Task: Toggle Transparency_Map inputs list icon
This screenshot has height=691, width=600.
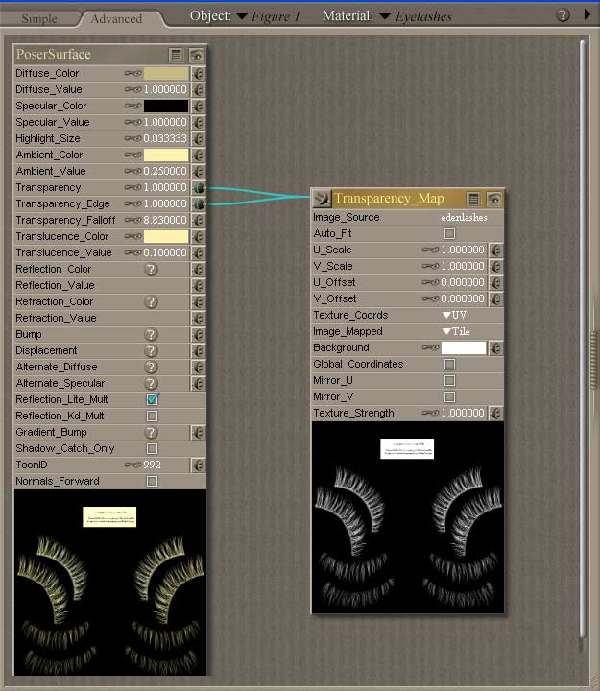Action: 474,200
